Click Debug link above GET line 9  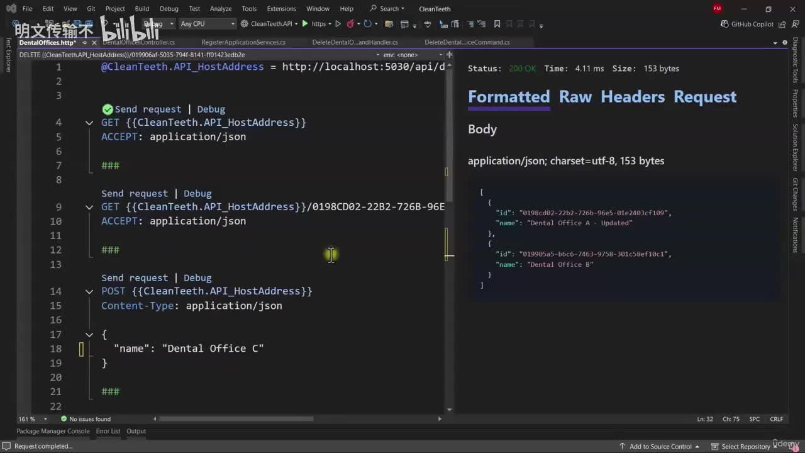(x=197, y=193)
